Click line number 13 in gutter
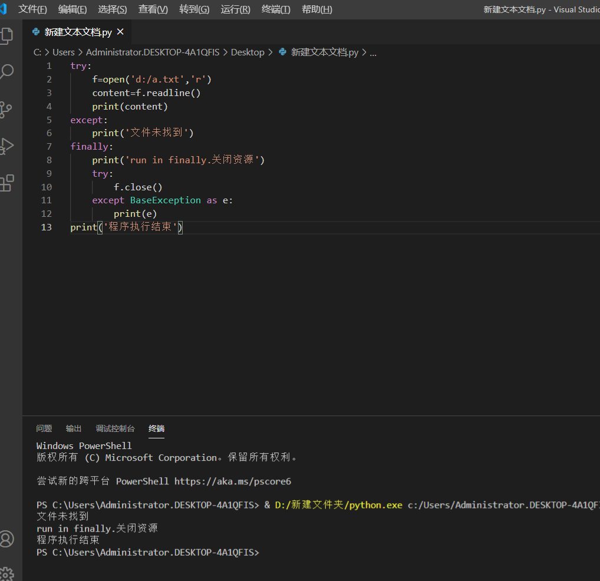The width and height of the screenshot is (600, 581). [x=47, y=227]
